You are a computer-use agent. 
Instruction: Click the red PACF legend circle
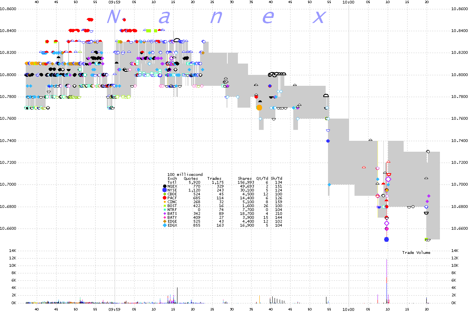point(165,198)
